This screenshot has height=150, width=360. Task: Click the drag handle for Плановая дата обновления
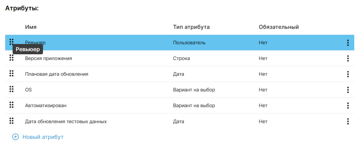(x=12, y=74)
